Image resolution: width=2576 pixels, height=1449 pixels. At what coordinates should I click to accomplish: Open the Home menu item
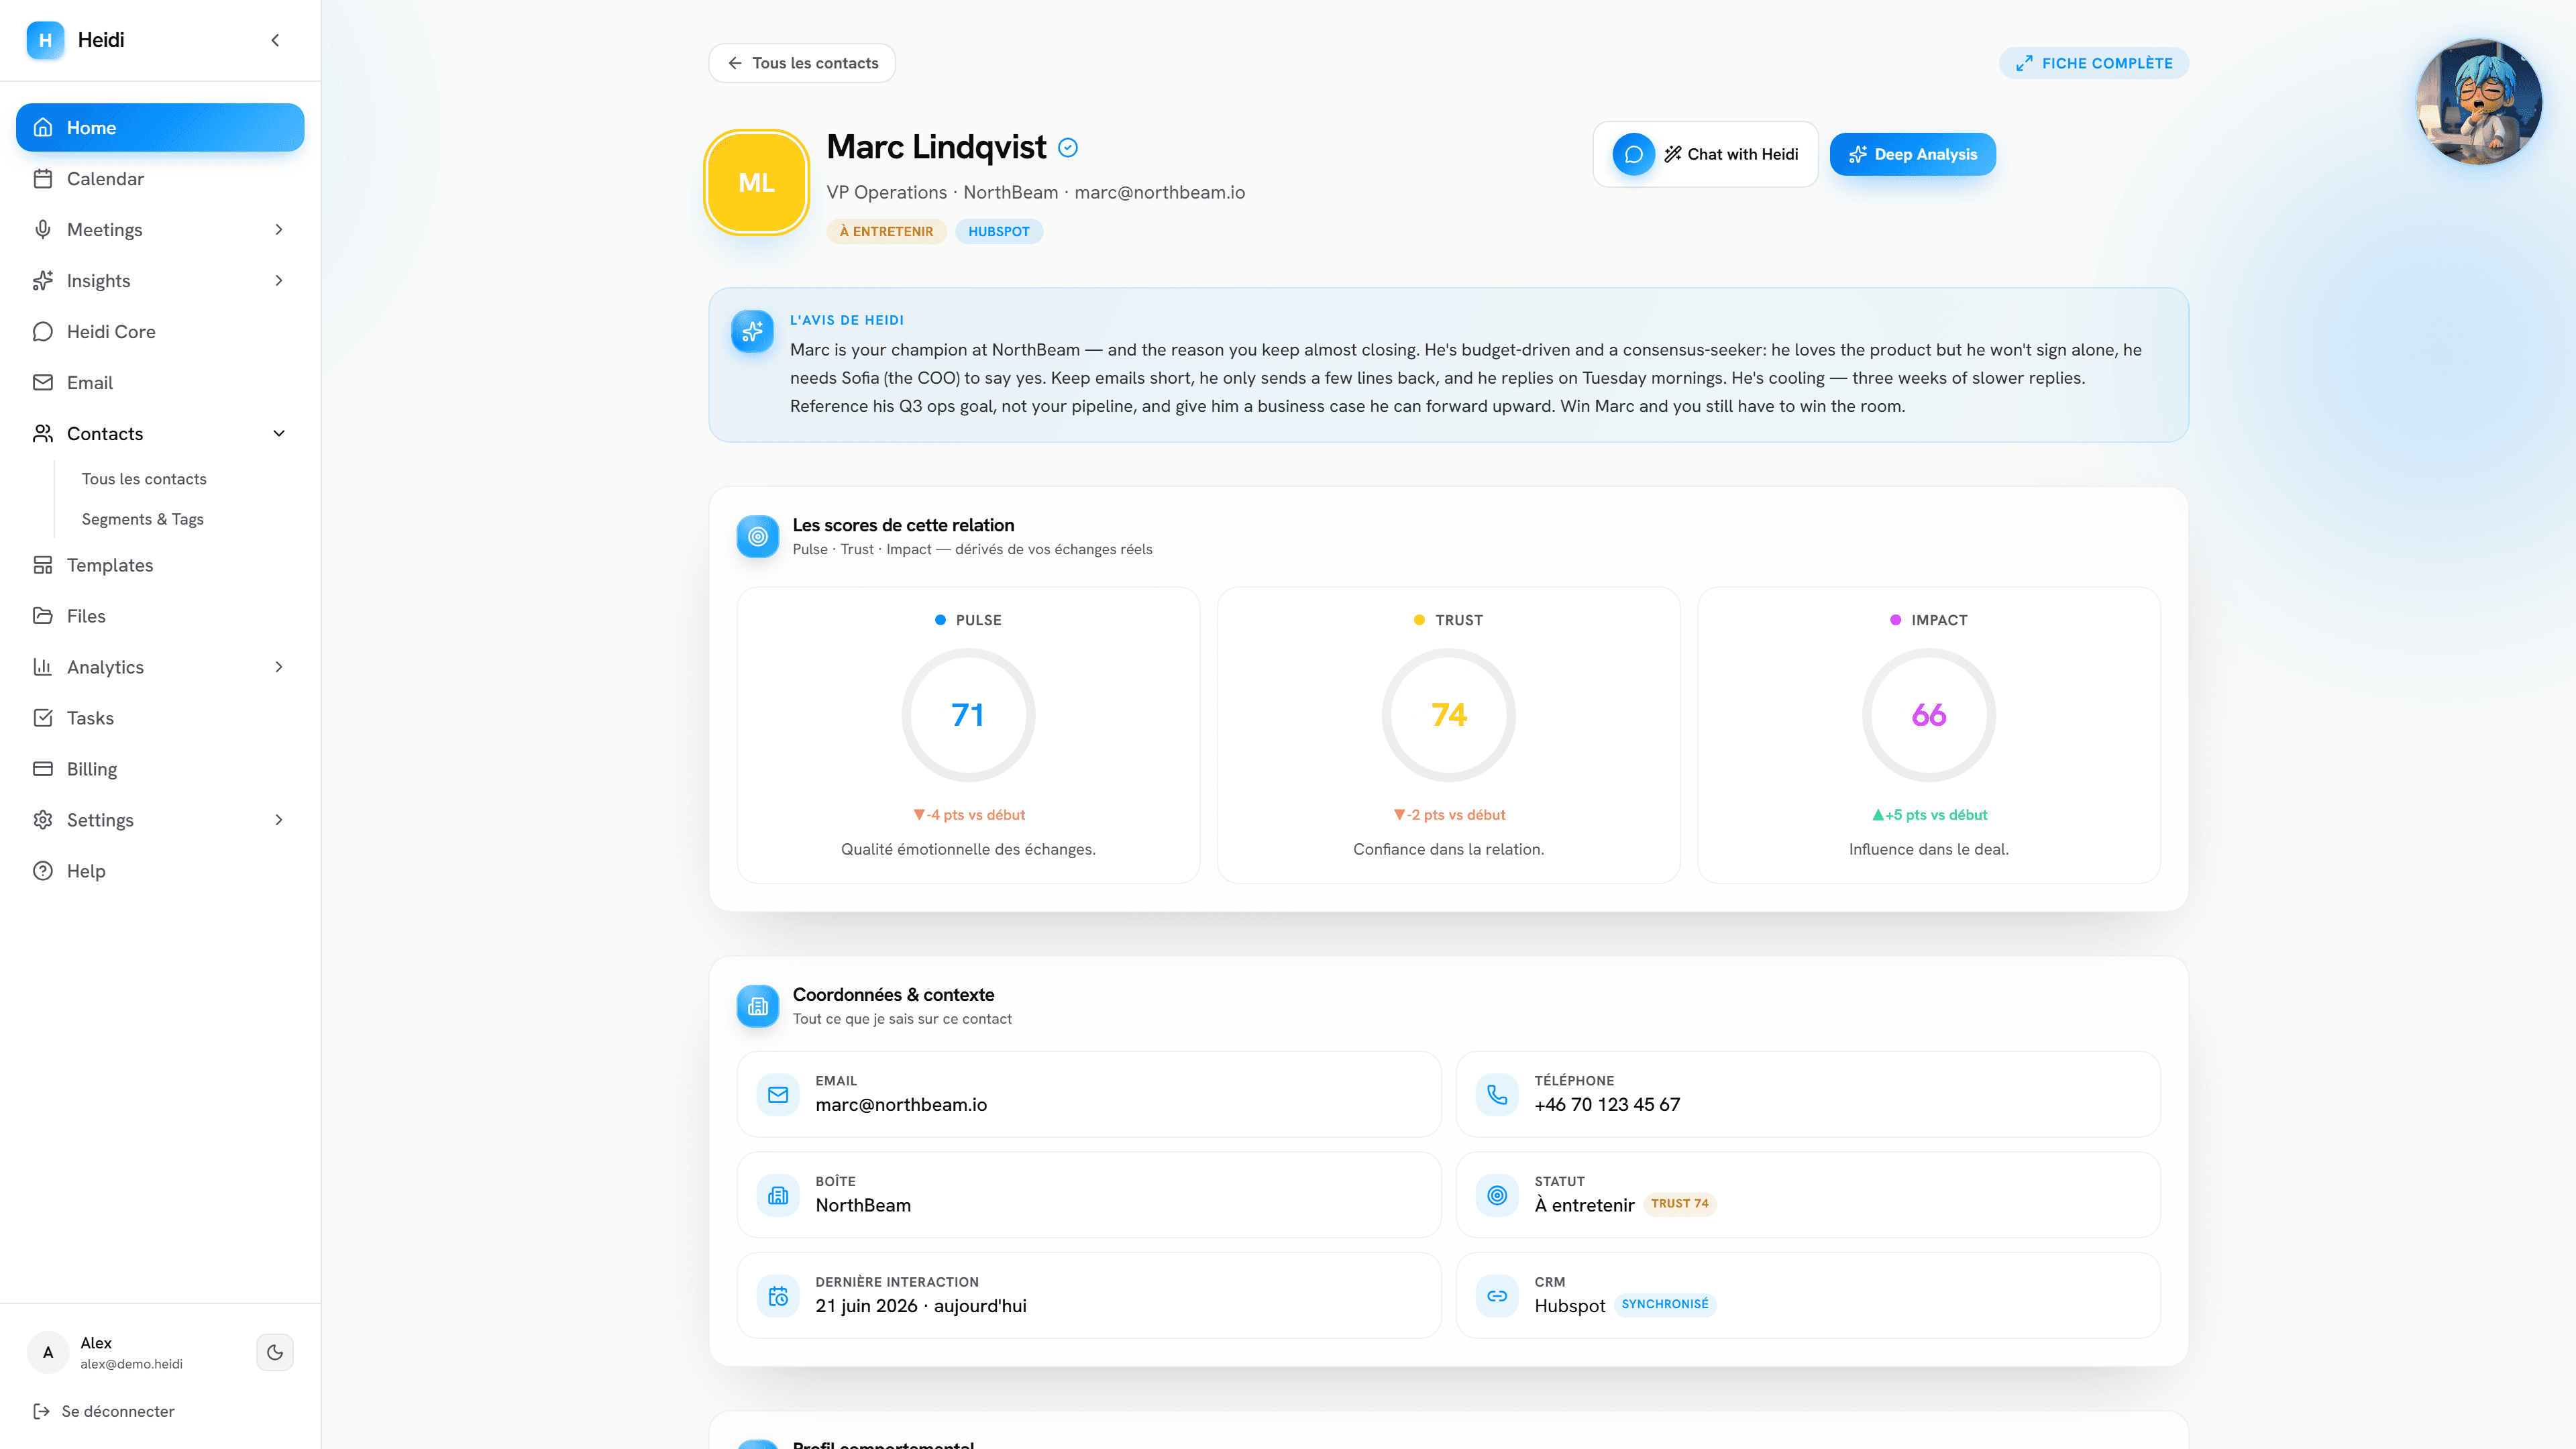(160, 128)
